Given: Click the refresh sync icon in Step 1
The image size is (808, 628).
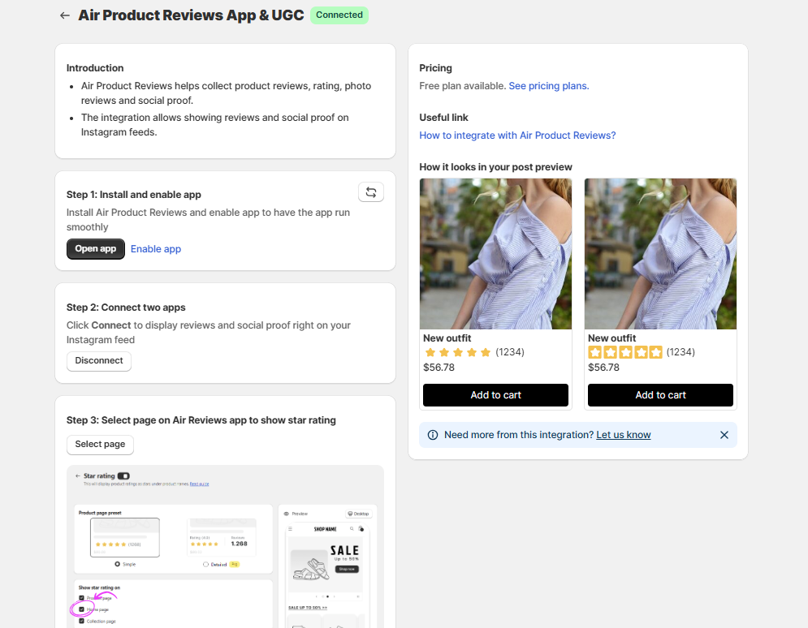Looking at the screenshot, I should (371, 192).
